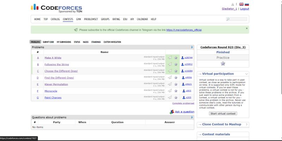This screenshot has height=141, width=282.
Task: Click the page's vertical scrollbar
Action: [x=281, y=49]
